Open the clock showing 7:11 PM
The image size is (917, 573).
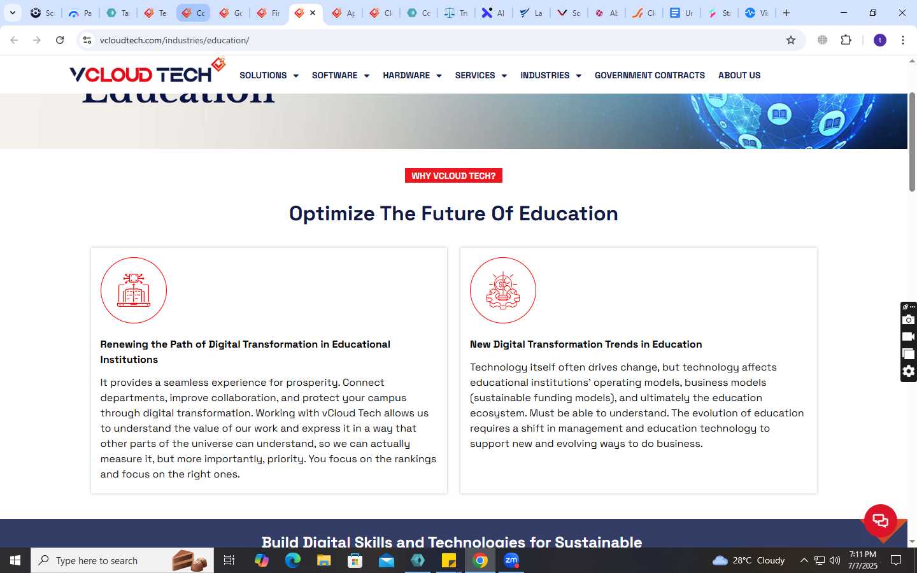[863, 560]
